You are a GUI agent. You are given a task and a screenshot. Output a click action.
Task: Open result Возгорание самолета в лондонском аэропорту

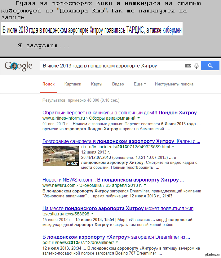click(121, 141)
